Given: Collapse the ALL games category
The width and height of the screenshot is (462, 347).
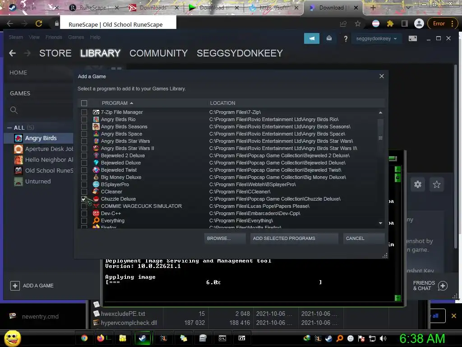Looking at the screenshot, I should click(x=9, y=128).
